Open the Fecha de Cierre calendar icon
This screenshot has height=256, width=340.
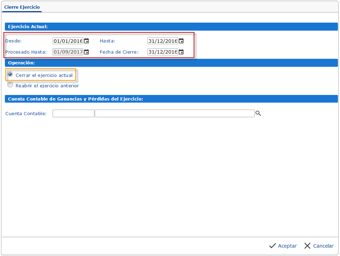point(181,52)
